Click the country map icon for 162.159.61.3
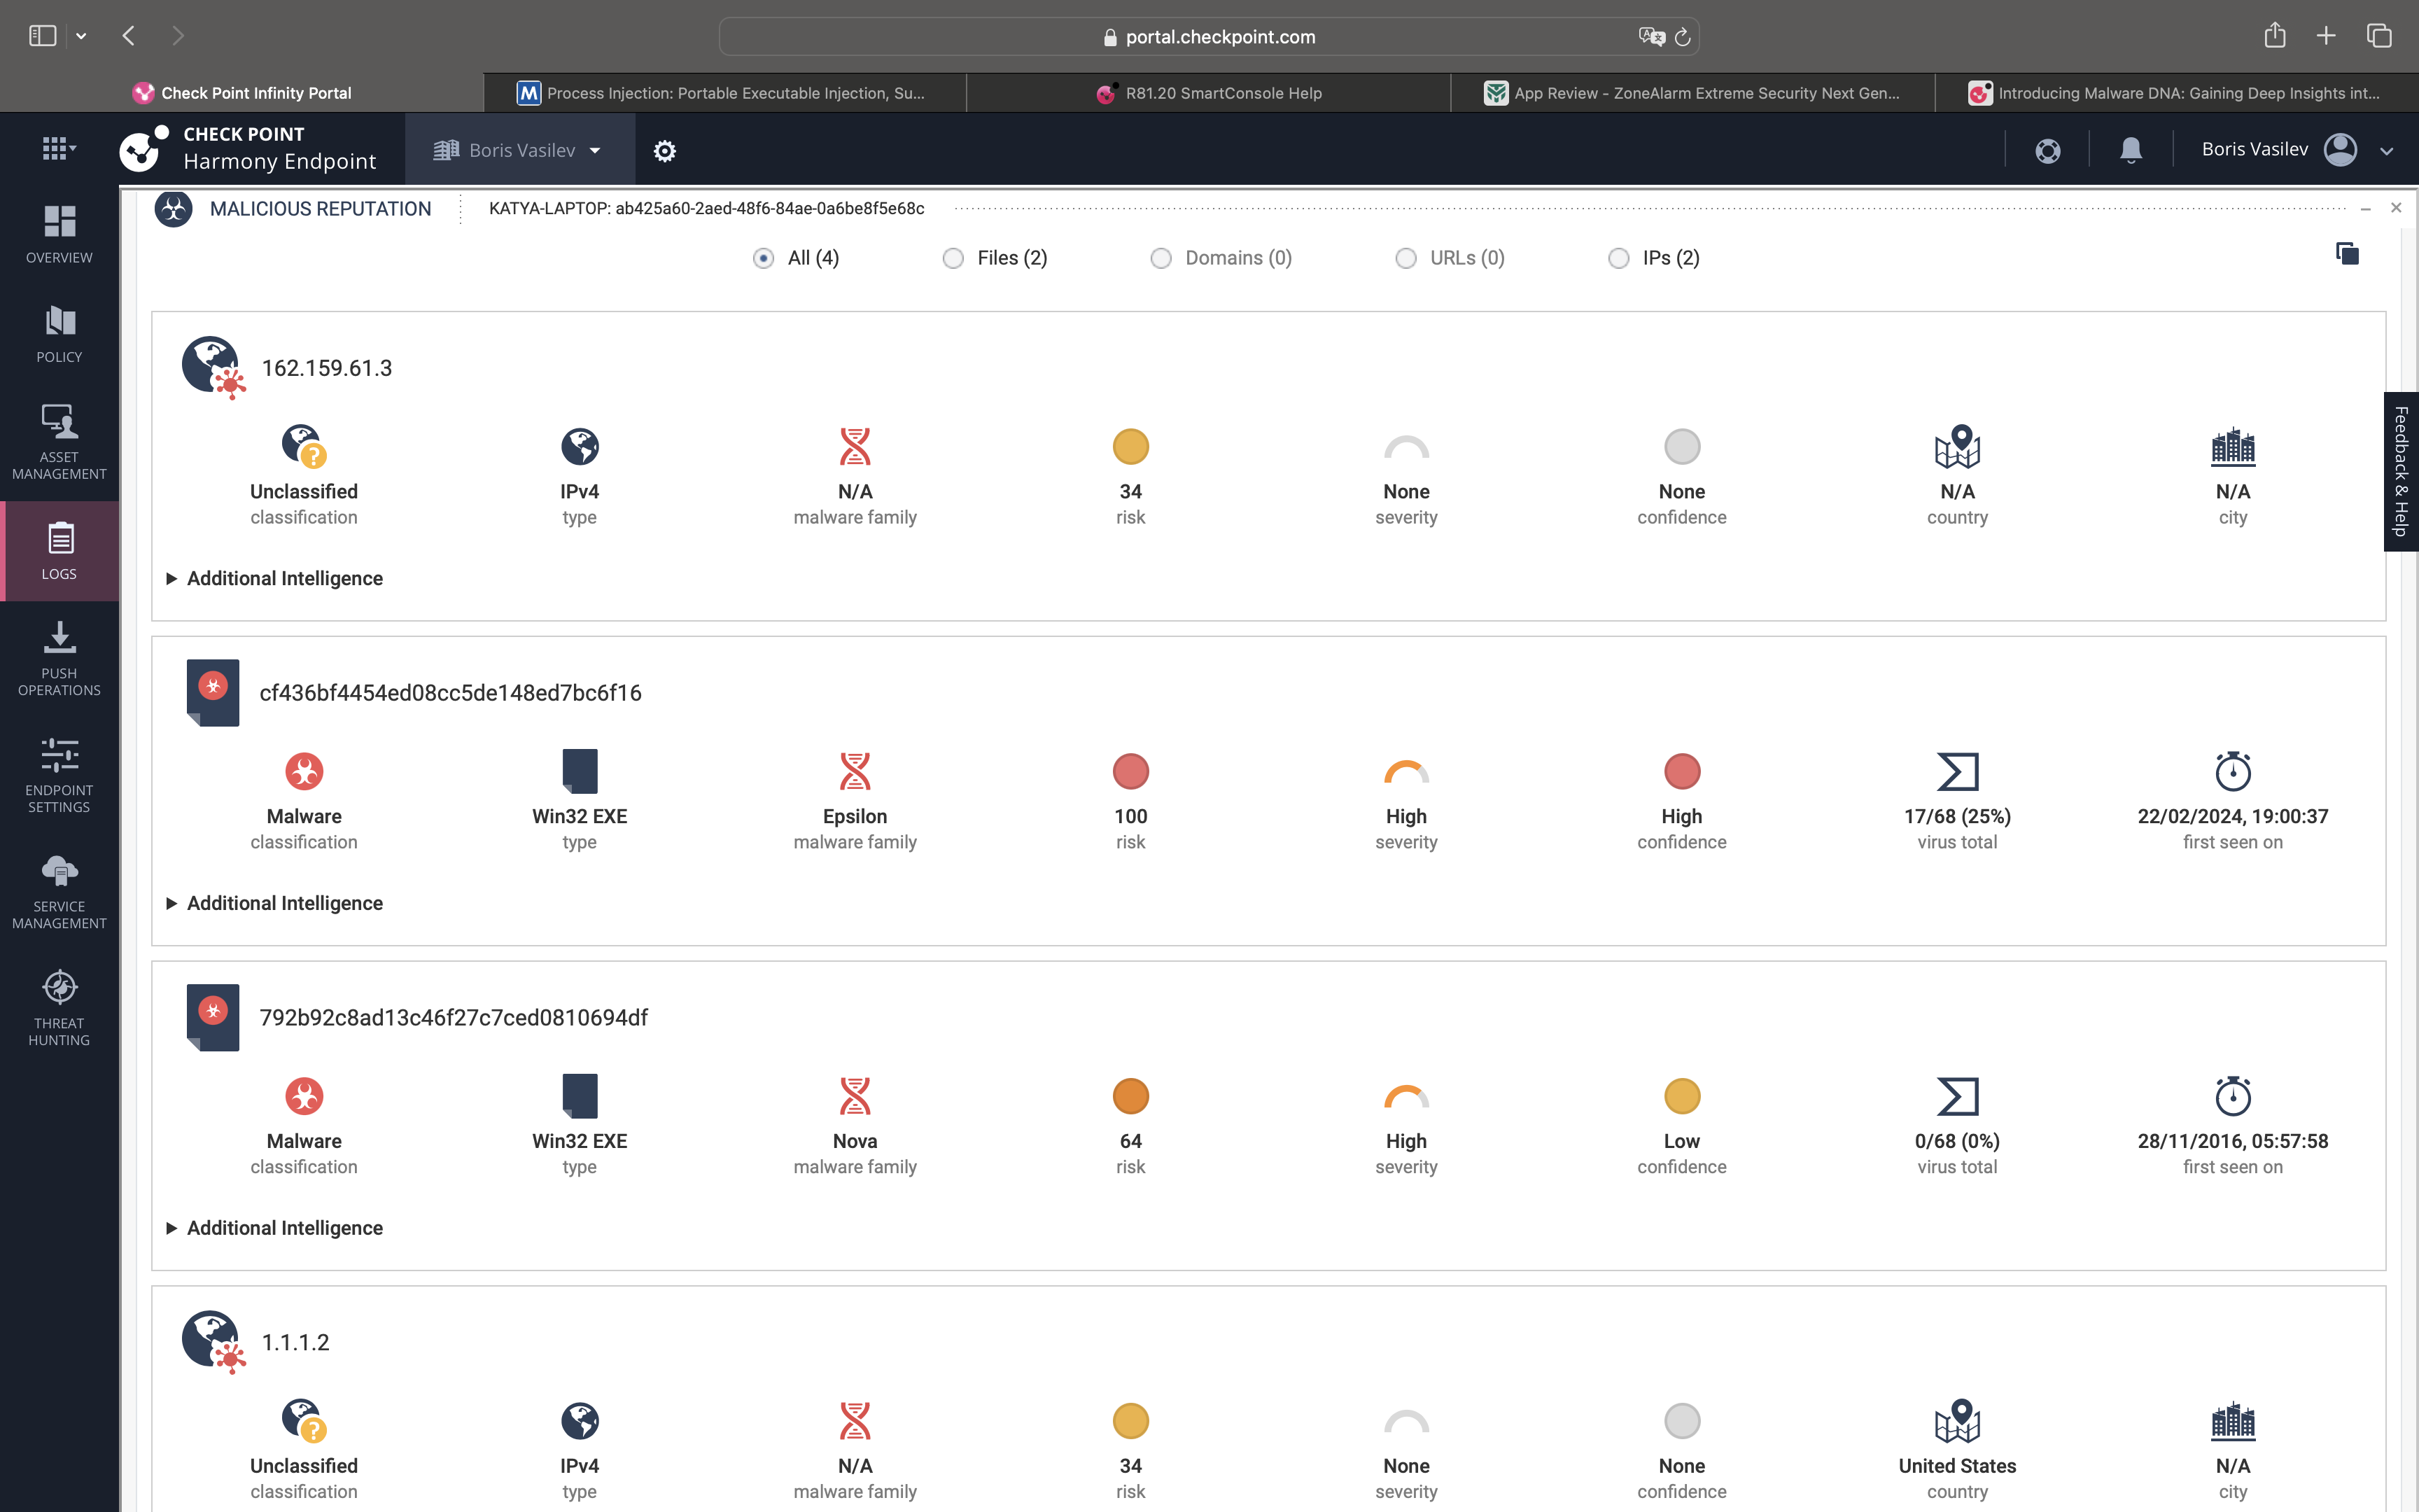The width and height of the screenshot is (2419, 1512). click(x=1957, y=446)
